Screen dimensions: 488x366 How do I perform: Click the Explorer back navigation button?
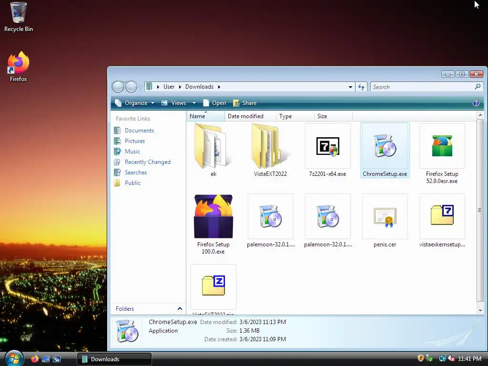tap(118, 87)
